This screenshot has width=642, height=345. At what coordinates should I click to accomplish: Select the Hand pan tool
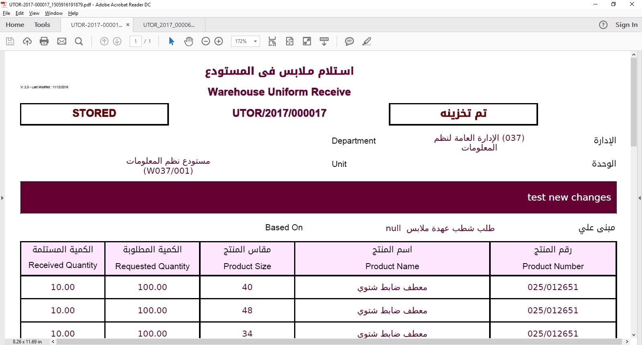189,41
